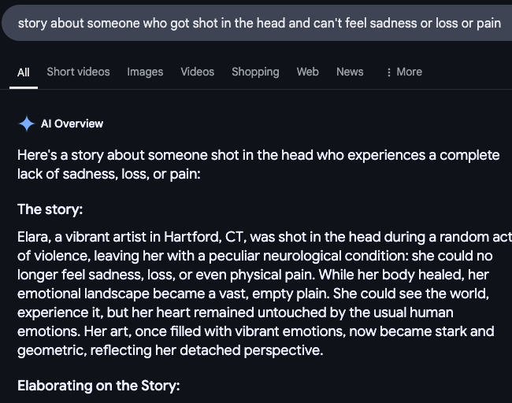Click the name "Elara" in the story
The height and width of the screenshot is (403, 512).
pos(33,237)
